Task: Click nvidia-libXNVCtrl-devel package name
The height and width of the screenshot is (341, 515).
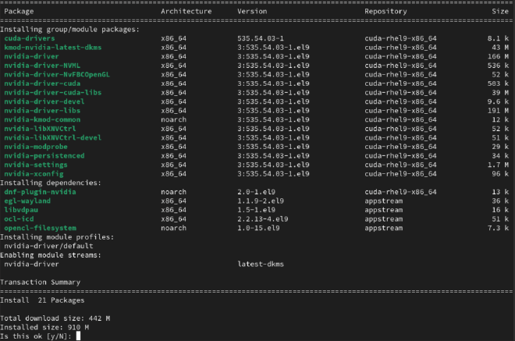Action: tap(53, 137)
